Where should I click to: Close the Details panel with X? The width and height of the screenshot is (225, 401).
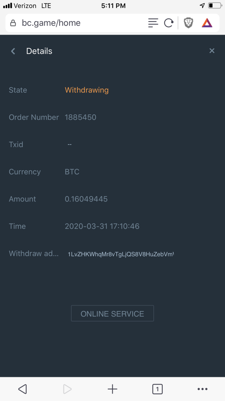(212, 51)
